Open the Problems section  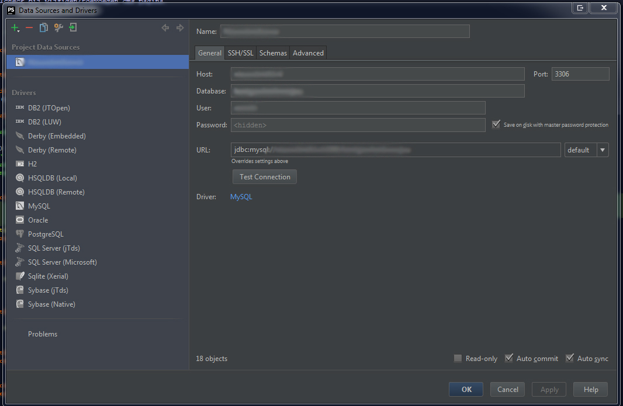coord(43,334)
